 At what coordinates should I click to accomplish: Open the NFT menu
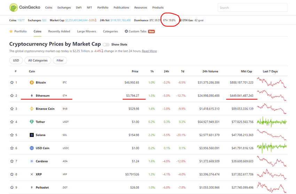click(89, 8)
